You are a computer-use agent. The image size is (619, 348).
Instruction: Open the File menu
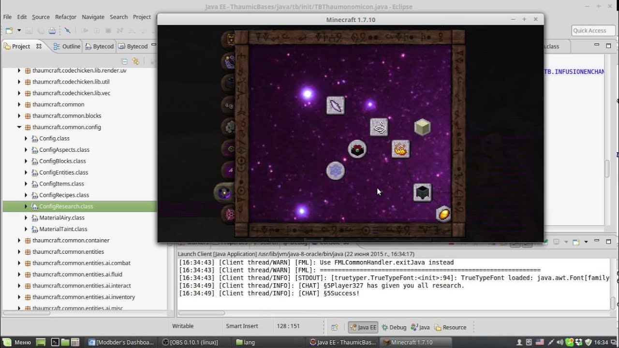coord(7,17)
